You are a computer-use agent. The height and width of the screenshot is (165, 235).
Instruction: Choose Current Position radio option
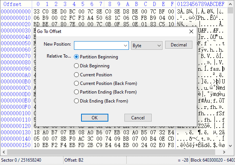[x=77, y=74]
